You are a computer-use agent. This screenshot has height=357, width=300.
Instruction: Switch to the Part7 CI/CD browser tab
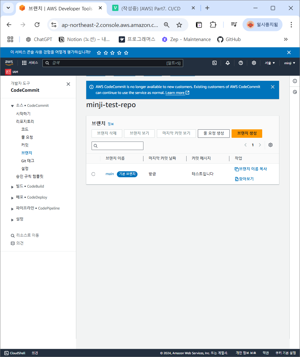(x=151, y=9)
